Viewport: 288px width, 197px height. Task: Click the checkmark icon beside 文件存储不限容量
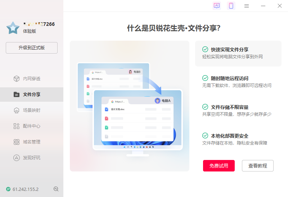(205, 107)
